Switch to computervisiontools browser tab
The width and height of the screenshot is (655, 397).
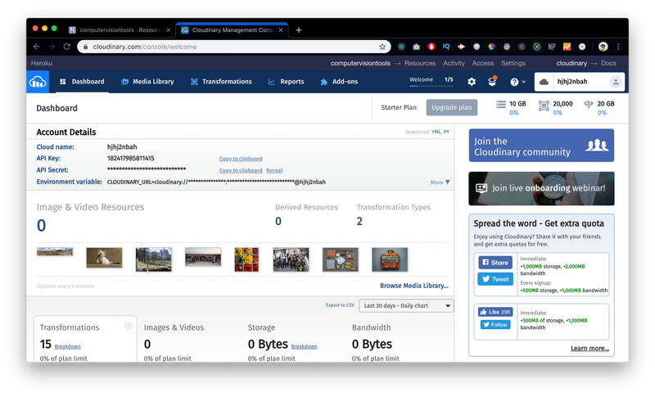120,30
